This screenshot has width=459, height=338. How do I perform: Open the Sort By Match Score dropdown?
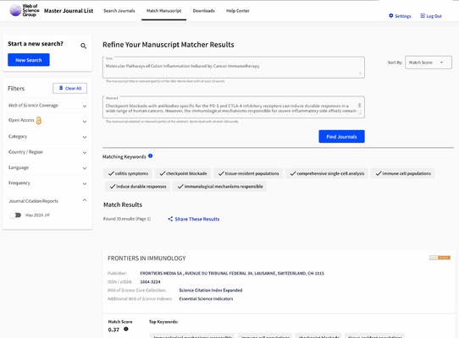point(429,63)
